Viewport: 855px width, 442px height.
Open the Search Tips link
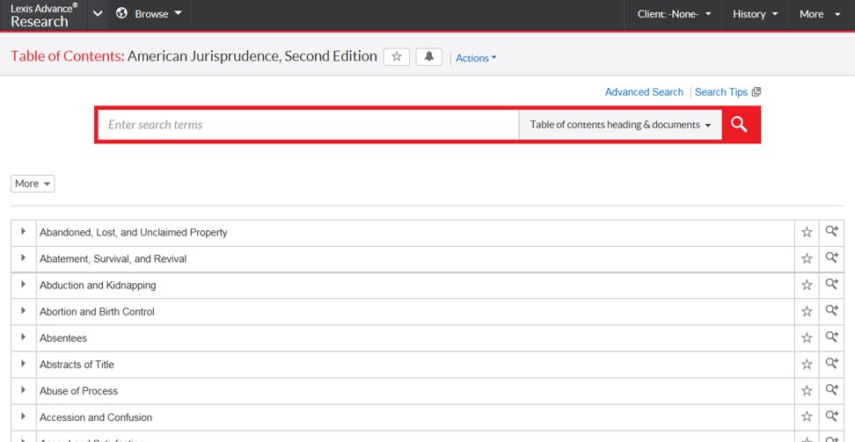tap(721, 92)
